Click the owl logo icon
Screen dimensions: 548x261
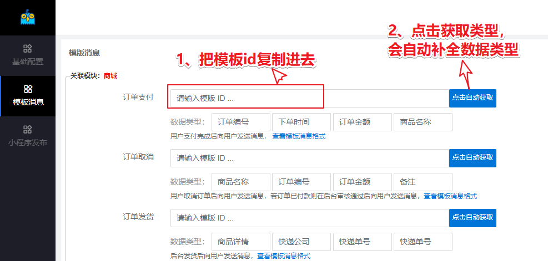pos(28,17)
